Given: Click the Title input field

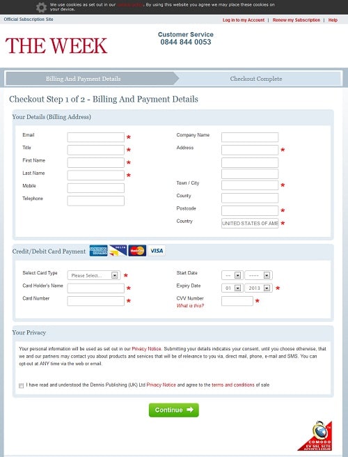Looking at the screenshot, I should 96,150.
